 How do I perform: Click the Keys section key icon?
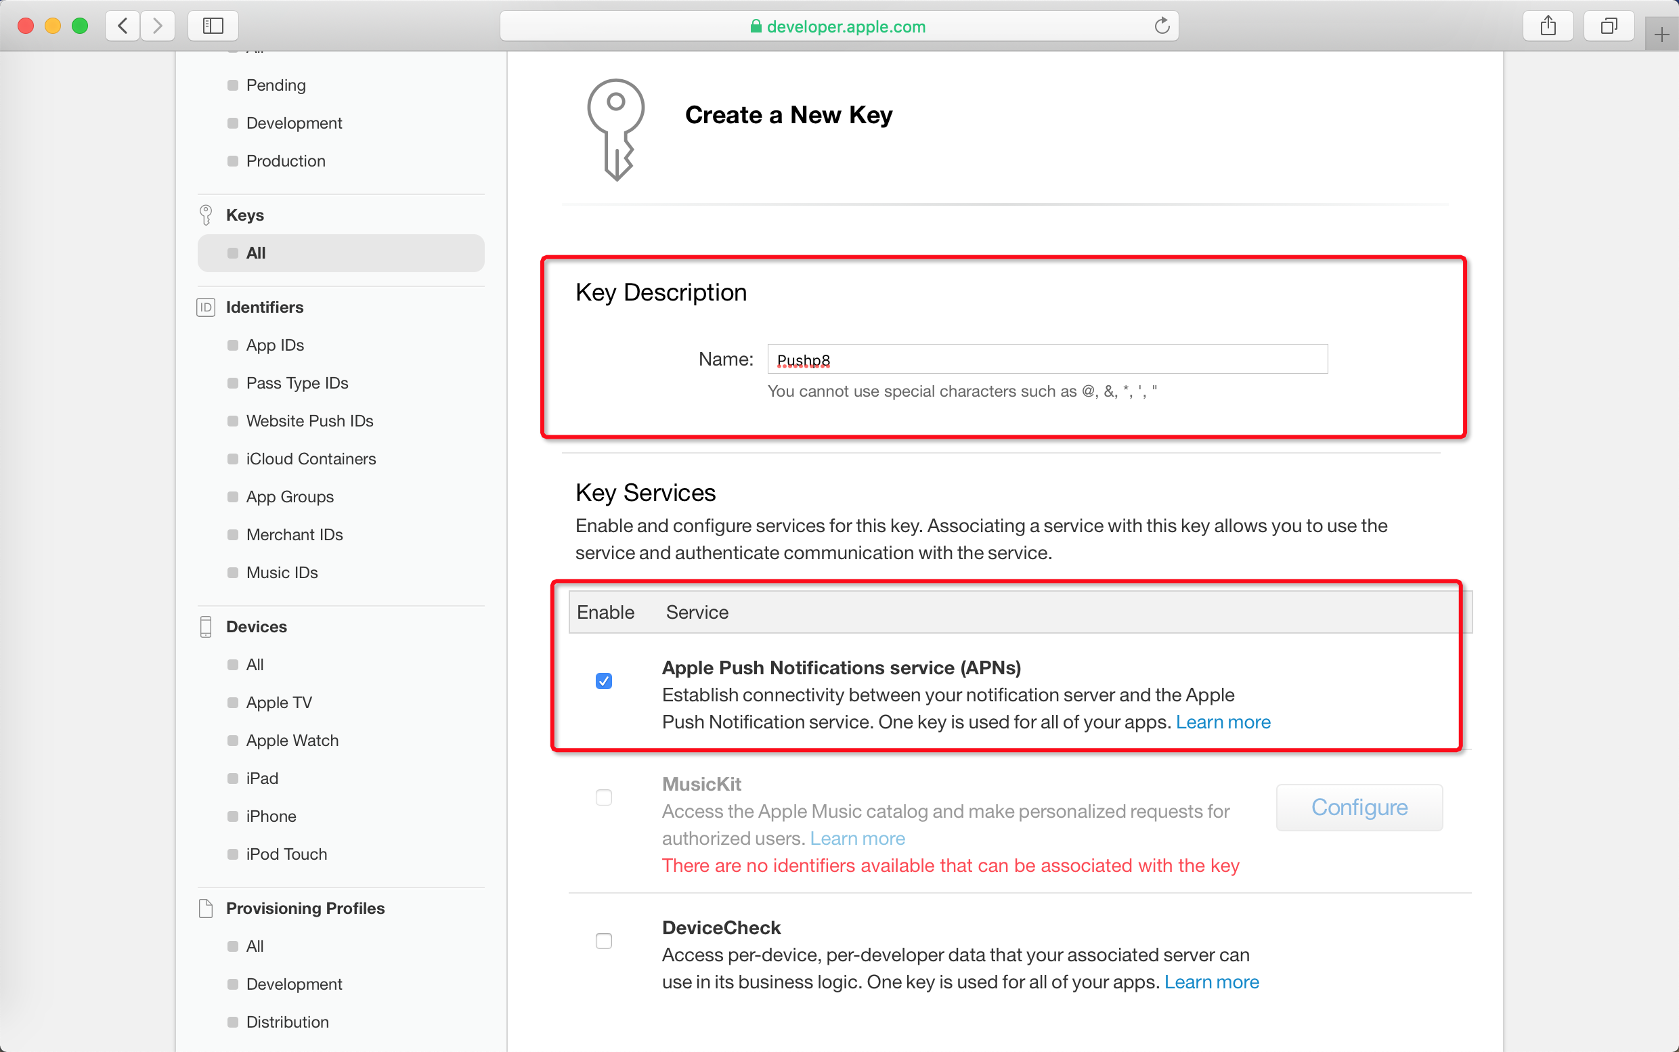click(206, 215)
